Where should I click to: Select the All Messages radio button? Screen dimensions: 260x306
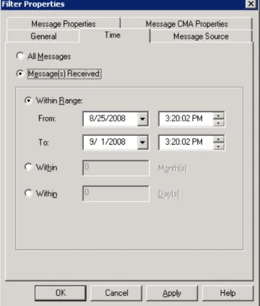click(x=20, y=56)
